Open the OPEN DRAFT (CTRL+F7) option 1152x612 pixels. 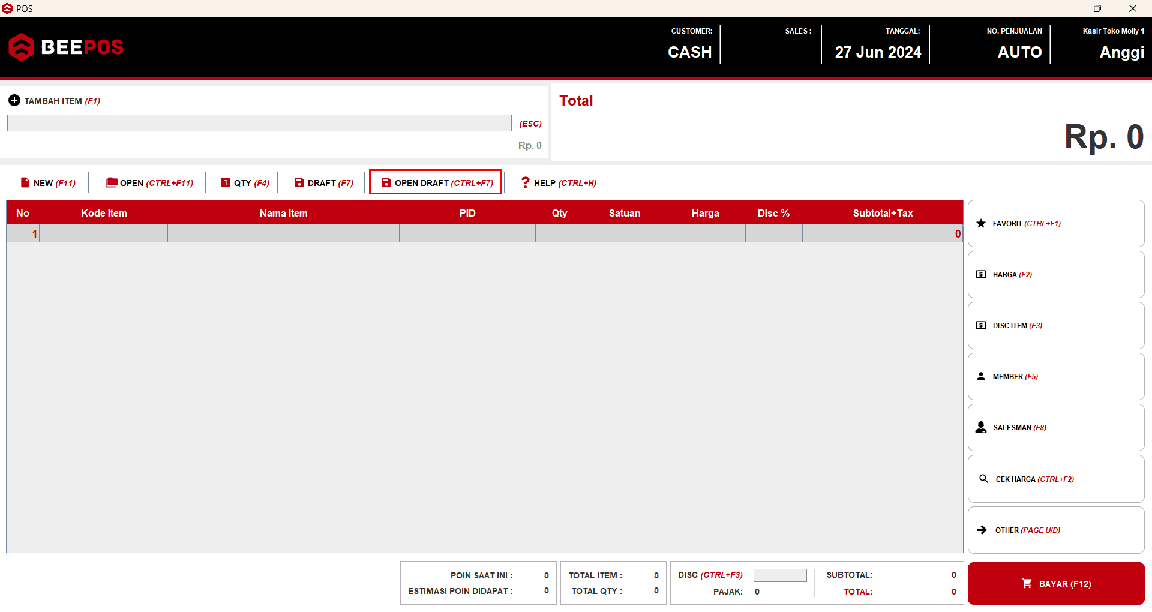click(436, 182)
